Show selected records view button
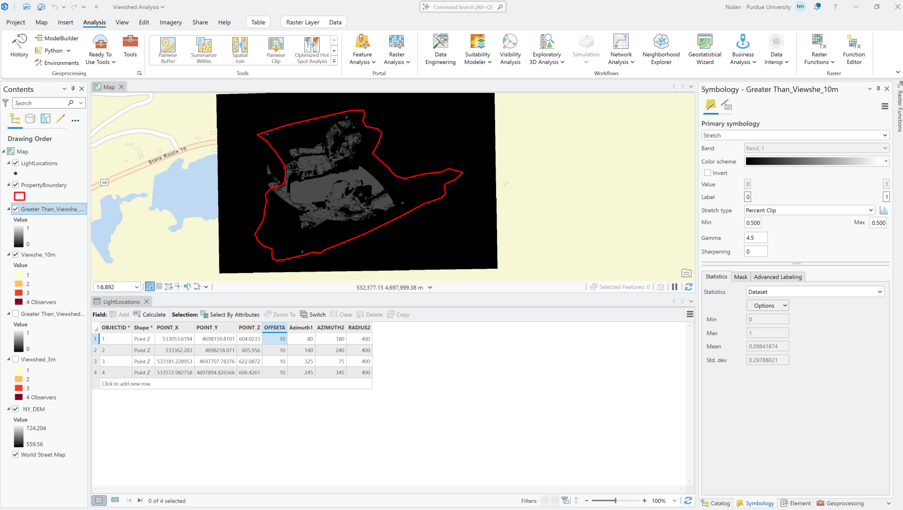Screen dimensions: 903x510 click(x=115, y=500)
